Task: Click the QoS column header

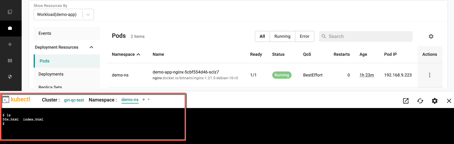Action: click(x=307, y=54)
